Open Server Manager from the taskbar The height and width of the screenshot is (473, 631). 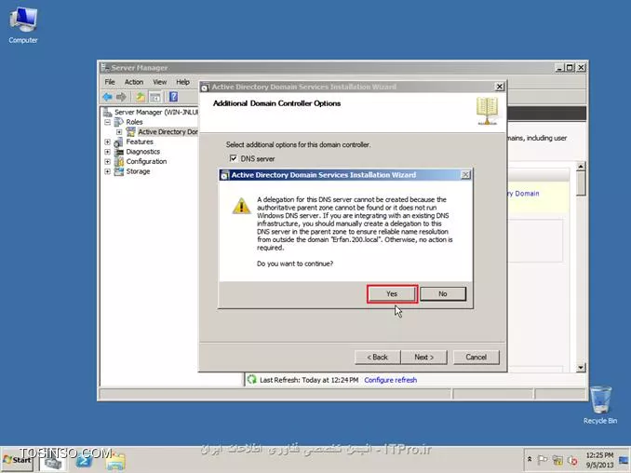[53, 461]
